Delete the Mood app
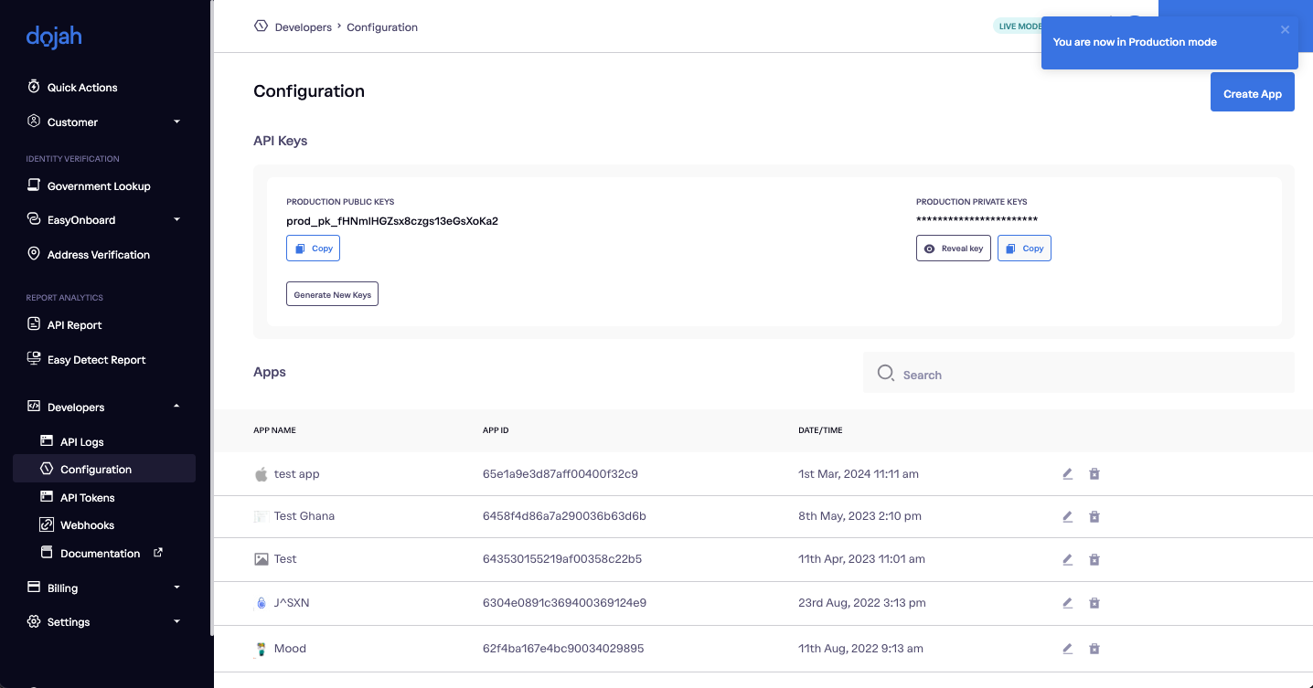Screen dimensions: 1313x688 coord(1094,649)
